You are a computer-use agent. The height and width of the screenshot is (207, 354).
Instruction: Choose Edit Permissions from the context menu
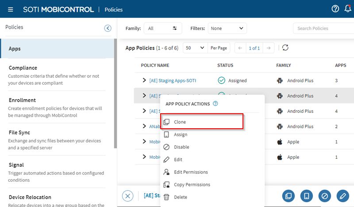coord(190,172)
